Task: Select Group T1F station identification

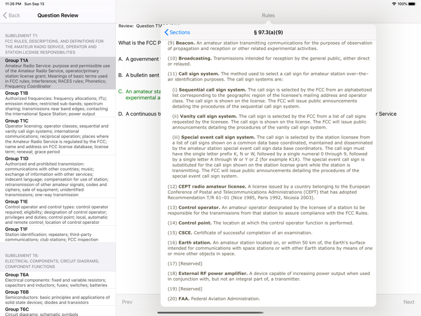Action: pos(58,234)
